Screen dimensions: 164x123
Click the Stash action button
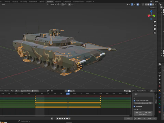35,91
